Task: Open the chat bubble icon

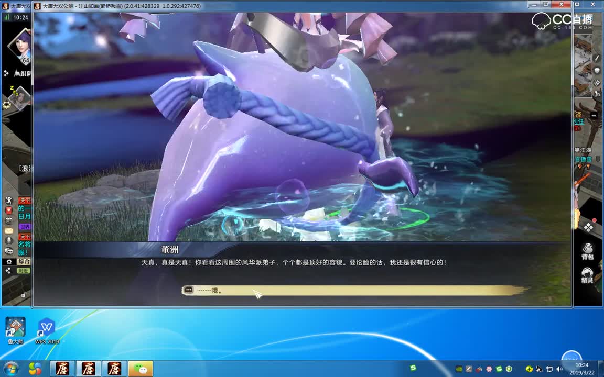Action: tap(8, 251)
